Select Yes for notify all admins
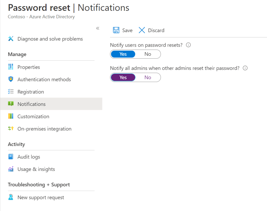Viewport: 267px width, 211px height. [123, 77]
